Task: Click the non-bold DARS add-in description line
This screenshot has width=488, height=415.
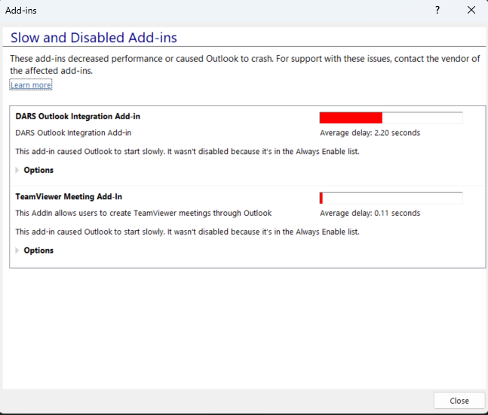Action: tap(73, 133)
